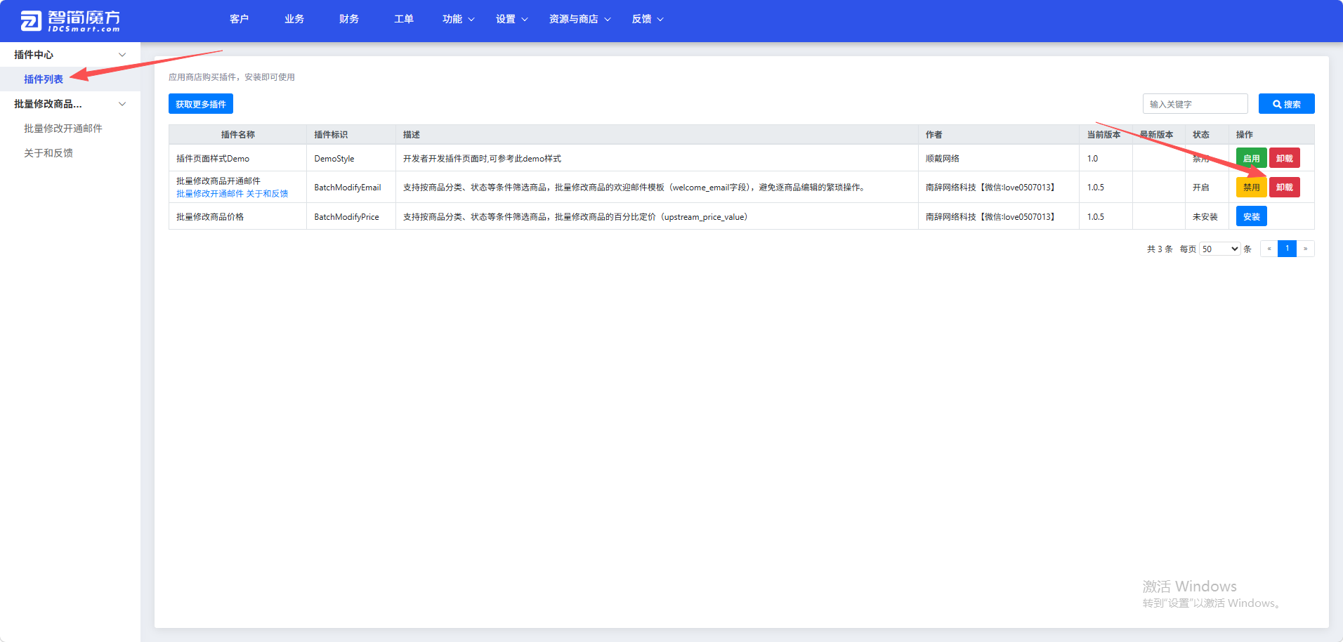Click the 智简魔方 logo
Screen dimensions: 1343x642
[x=70, y=21]
